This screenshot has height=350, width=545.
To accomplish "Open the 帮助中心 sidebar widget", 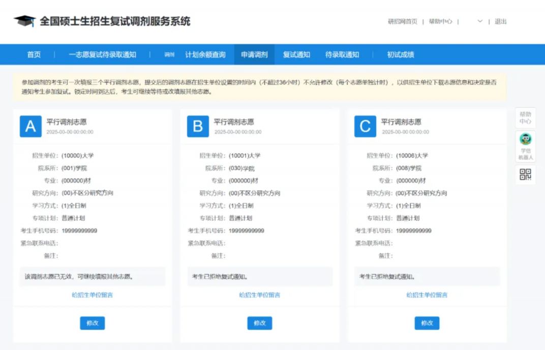I will coord(525,118).
